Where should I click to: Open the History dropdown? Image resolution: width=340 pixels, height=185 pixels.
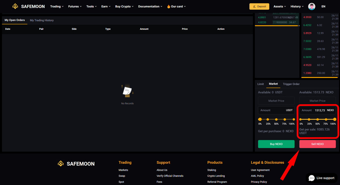point(297,6)
